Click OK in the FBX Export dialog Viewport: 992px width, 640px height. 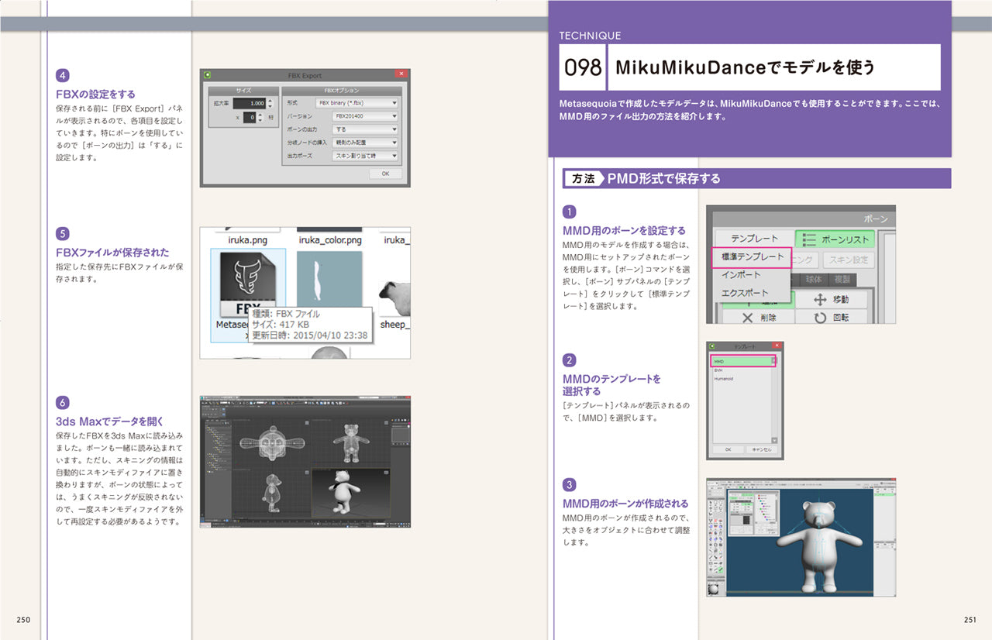(x=385, y=174)
